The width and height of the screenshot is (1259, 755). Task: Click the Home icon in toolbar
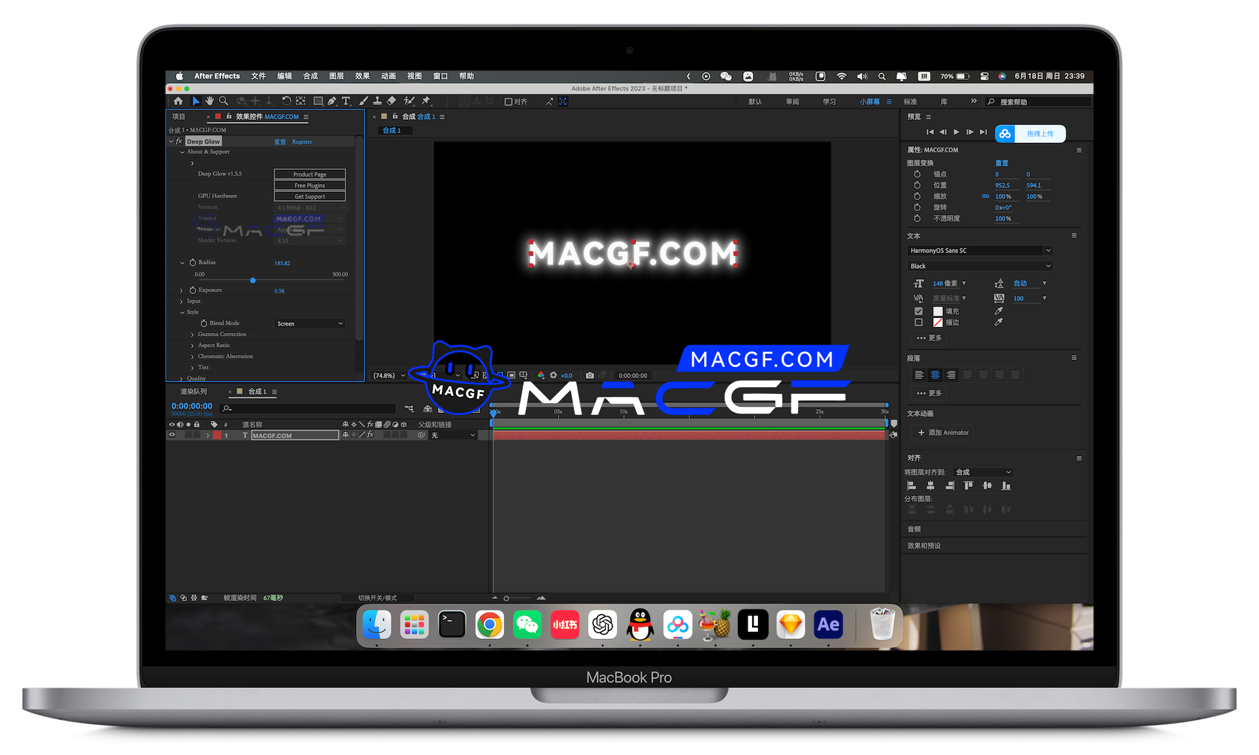178,101
